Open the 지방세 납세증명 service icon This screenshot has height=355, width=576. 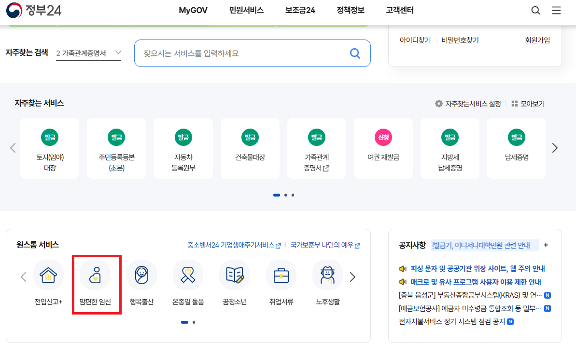(x=450, y=148)
